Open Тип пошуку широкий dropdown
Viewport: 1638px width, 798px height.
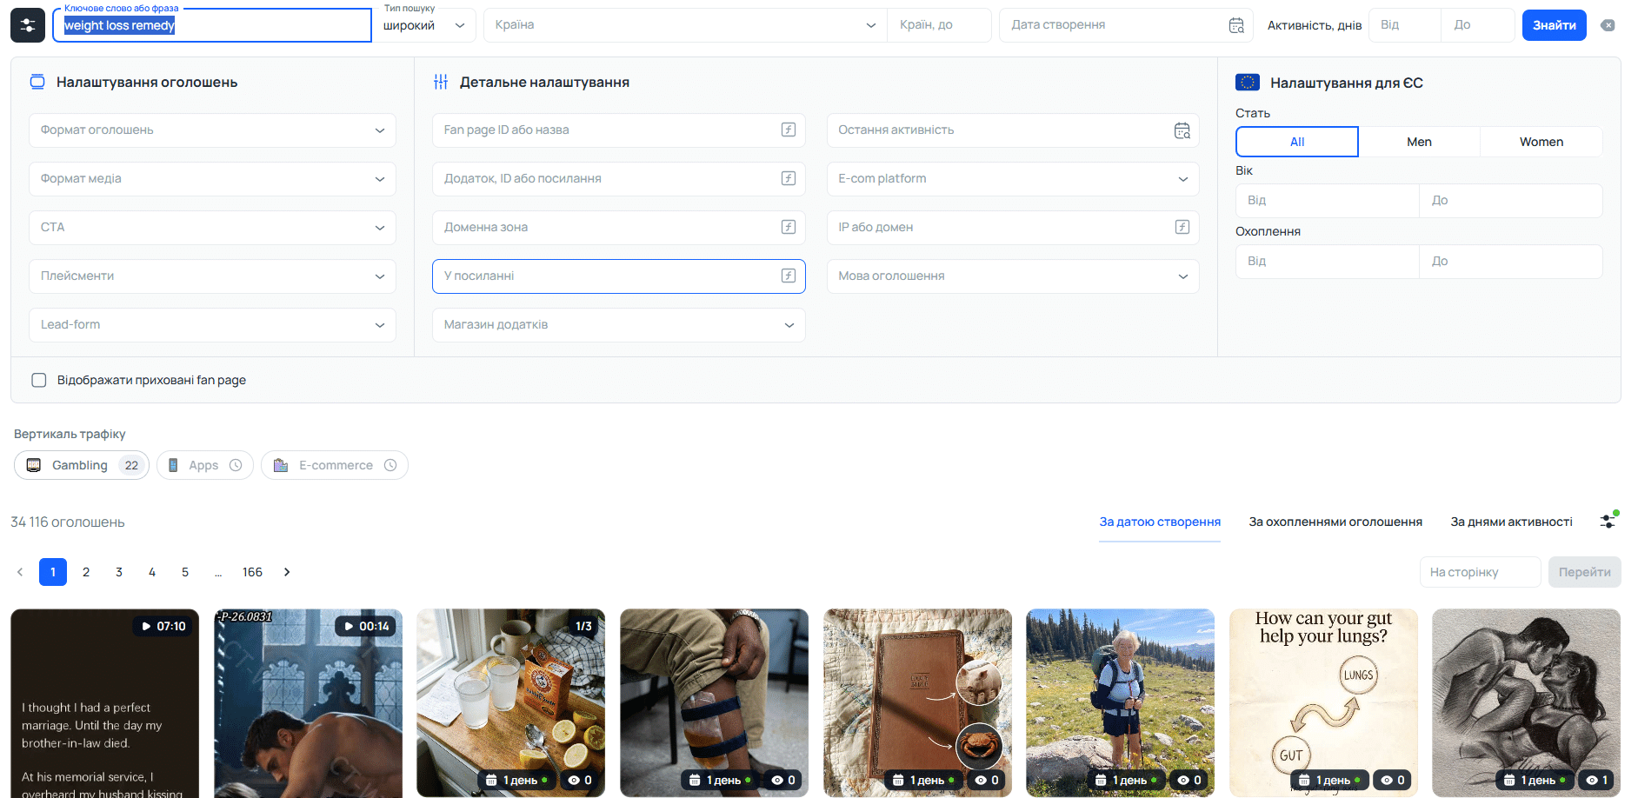tap(424, 25)
